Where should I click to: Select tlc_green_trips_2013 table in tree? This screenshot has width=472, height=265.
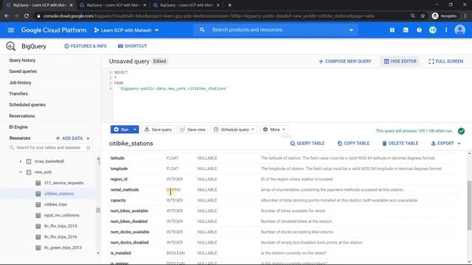click(x=63, y=247)
